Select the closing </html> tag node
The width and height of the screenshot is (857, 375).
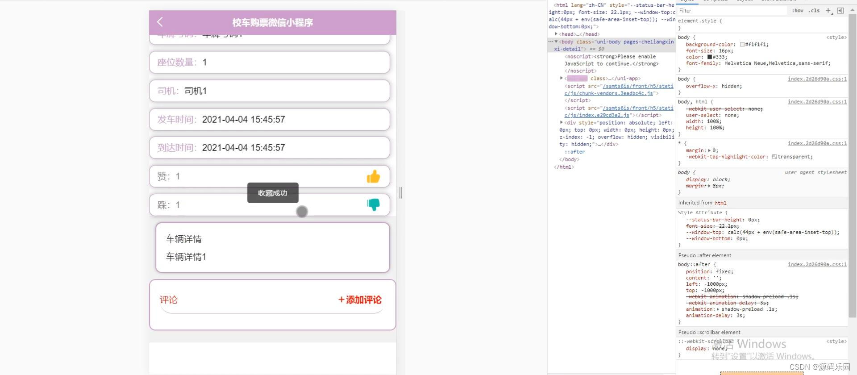pos(564,167)
